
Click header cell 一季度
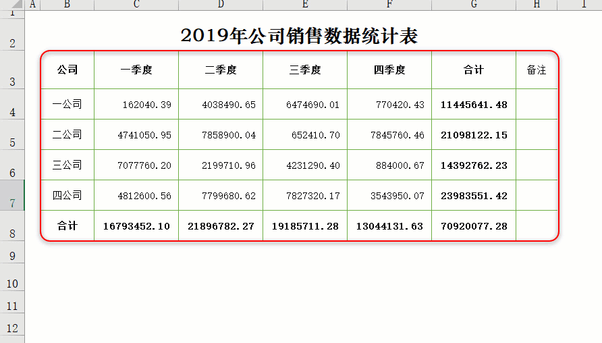[x=136, y=70]
